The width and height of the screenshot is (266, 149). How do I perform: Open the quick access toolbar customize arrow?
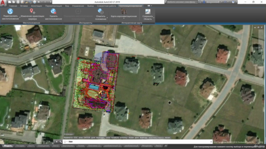click(50, 2)
